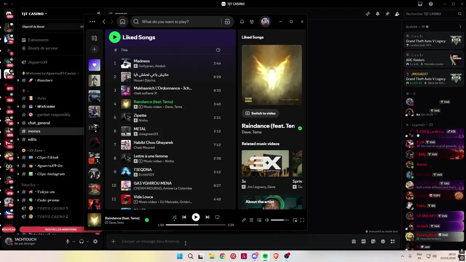Open the Spotify three-dot menu
Image resolution: width=466 pixels, height=262 pixels.
tap(92, 21)
